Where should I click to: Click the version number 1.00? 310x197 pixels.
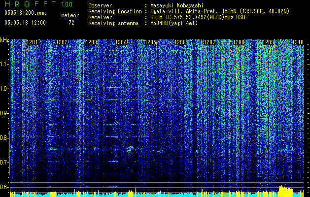point(67,4)
